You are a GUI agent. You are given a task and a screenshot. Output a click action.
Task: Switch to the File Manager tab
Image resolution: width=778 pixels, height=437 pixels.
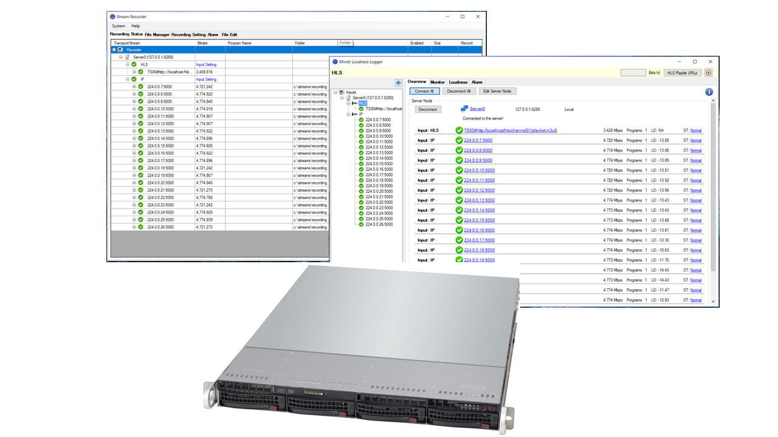click(157, 35)
